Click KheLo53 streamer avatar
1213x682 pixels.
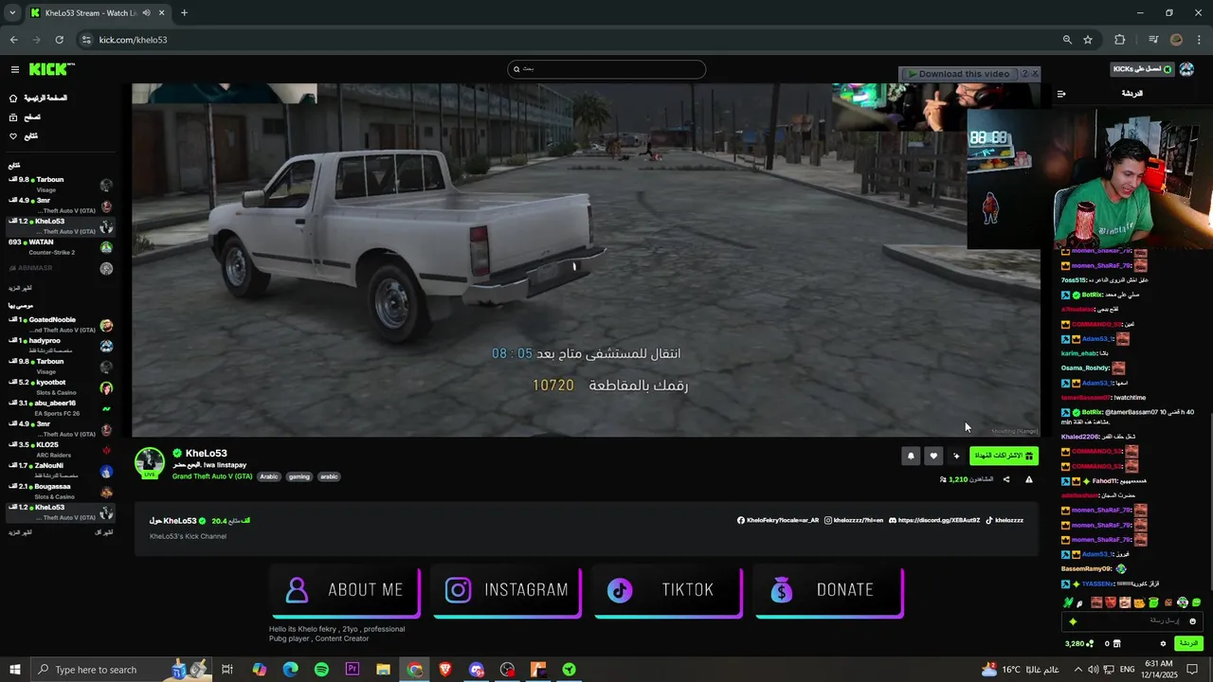pyautogui.click(x=149, y=462)
